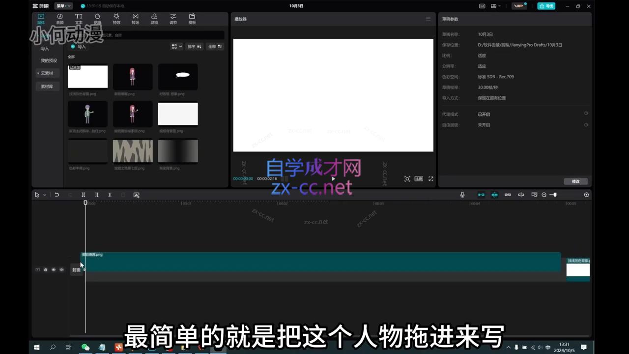The height and width of the screenshot is (354, 629).
Task: Toggle main track magnet in the timeline toolbar
Action: click(481, 195)
